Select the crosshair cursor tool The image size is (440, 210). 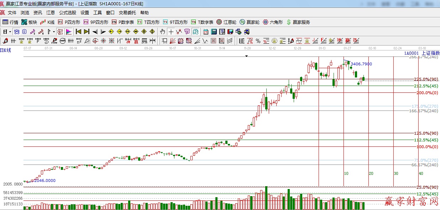click(x=171, y=32)
